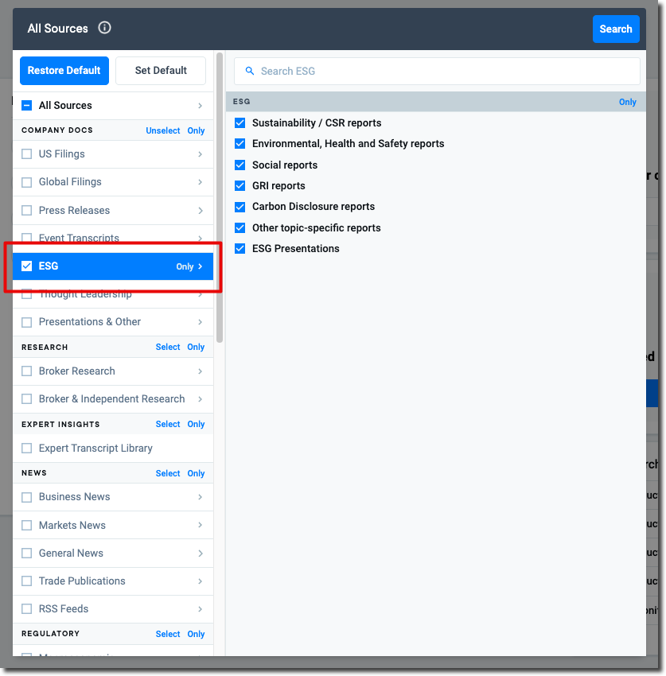Image resolution: width=666 pixels, height=676 pixels.
Task: Expand the Global Filings chevron
Action: point(200,182)
